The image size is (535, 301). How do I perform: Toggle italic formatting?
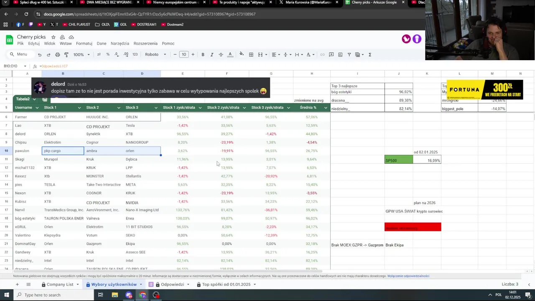pyautogui.click(x=212, y=55)
